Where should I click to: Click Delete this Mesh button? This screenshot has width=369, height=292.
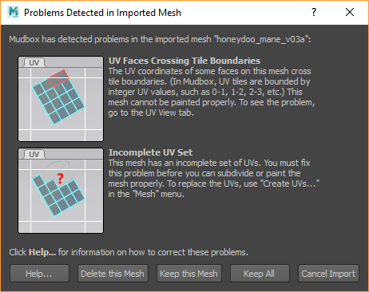click(x=113, y=274)
